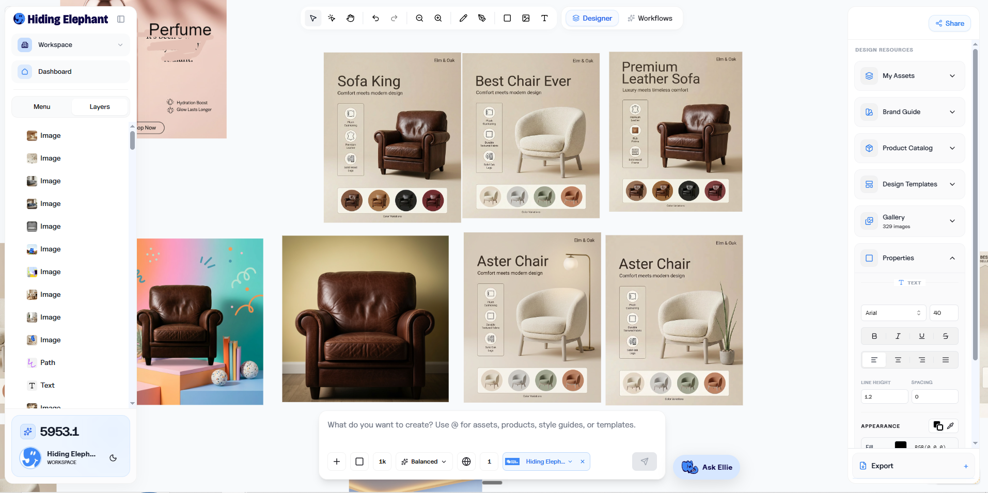988x493 pixels.
Task: Open the aspect ratio square icon
Action: (x=359, y=462)
